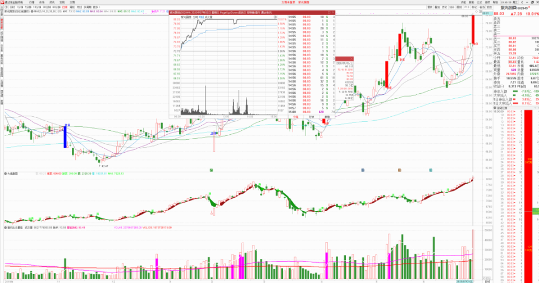Click the 复权 toolbar button

click(430, 7)
